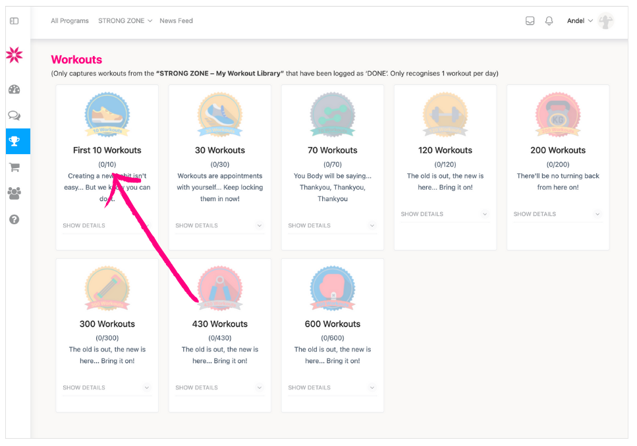Click the 120 Workouts title
Image resolution: width=637 pixels, height=446 pixels.
point(445,150)
